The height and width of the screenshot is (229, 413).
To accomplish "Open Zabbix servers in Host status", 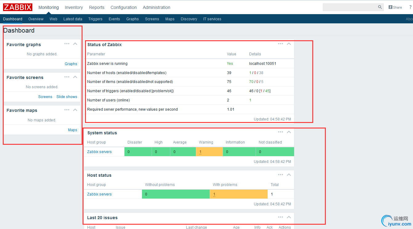I will click(x=99, y=194).
